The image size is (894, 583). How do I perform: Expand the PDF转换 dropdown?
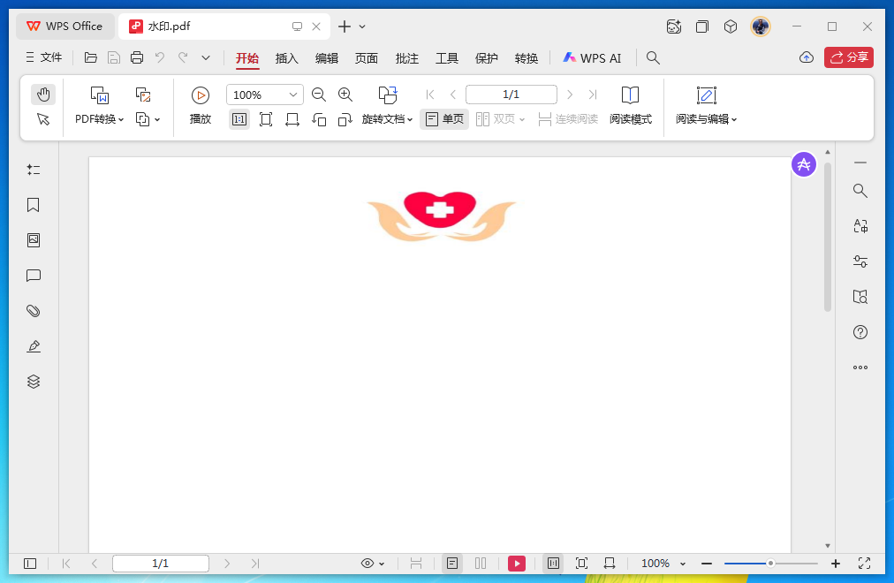[x=100, y=119]
